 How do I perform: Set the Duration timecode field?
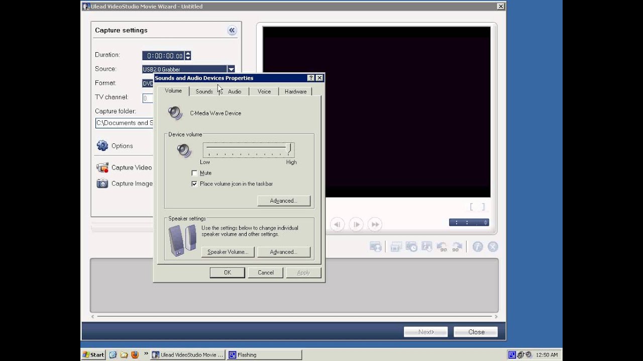coord(164,56)
